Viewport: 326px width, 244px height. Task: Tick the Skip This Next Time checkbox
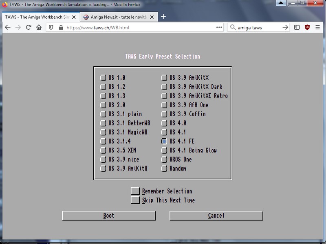coord(135,200)
